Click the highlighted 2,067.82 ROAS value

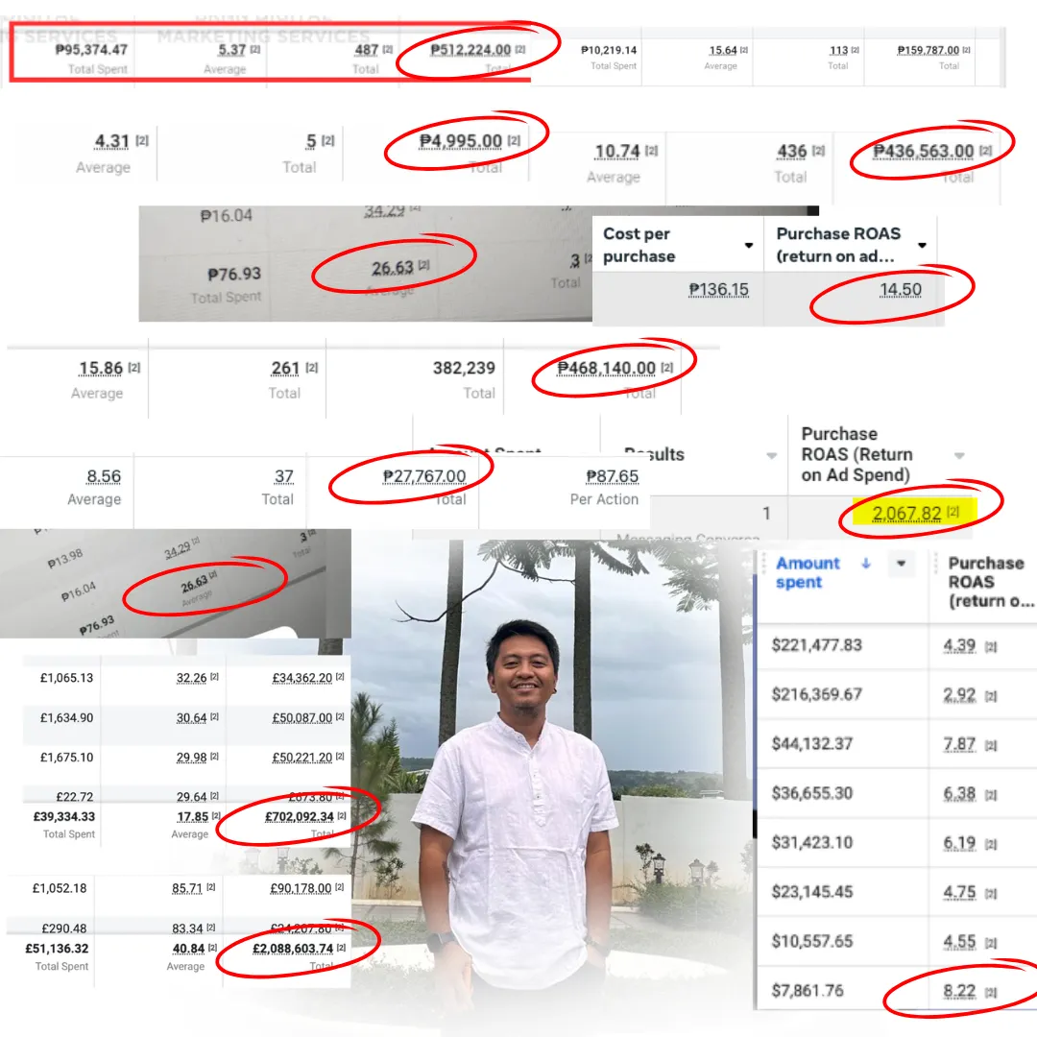click(x=906, y=513)
